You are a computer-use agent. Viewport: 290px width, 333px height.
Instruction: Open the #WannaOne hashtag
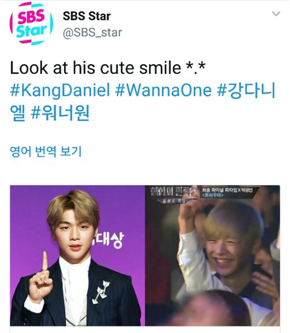pyautogui.click(x=163, y=90)
